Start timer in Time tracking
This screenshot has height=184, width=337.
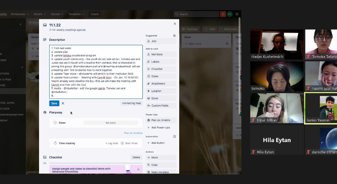point(129,143)
